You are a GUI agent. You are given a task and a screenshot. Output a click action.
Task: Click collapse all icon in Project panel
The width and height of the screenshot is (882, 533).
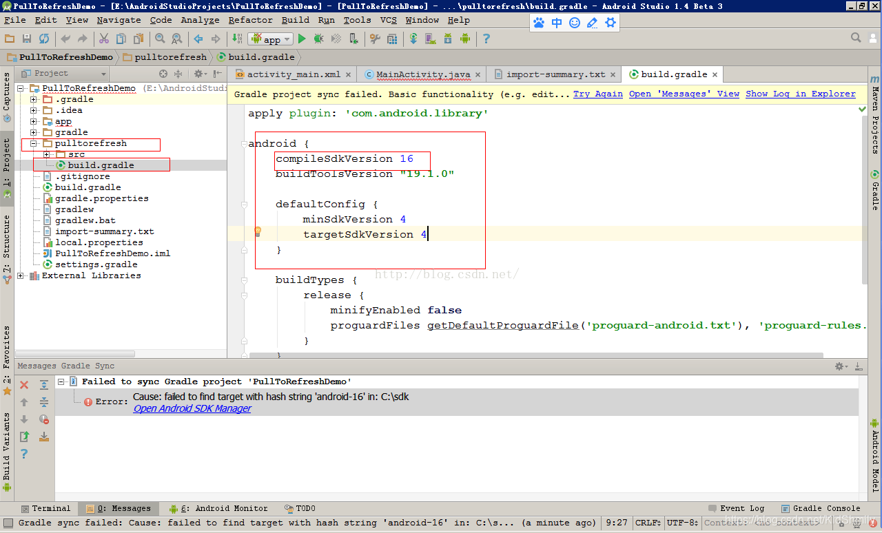[x=178, y=74]
